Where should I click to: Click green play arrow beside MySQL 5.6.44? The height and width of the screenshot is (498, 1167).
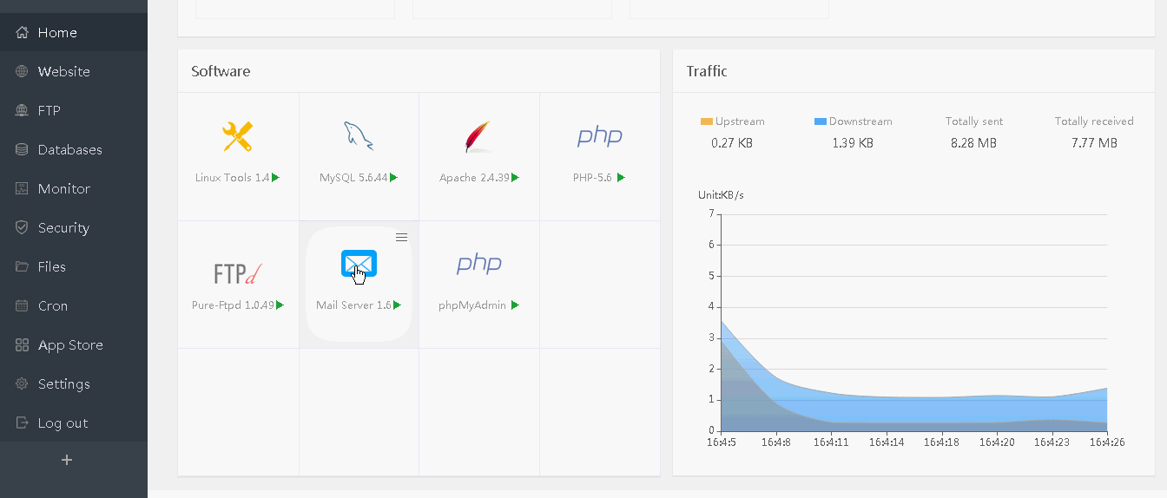(393, 178)
